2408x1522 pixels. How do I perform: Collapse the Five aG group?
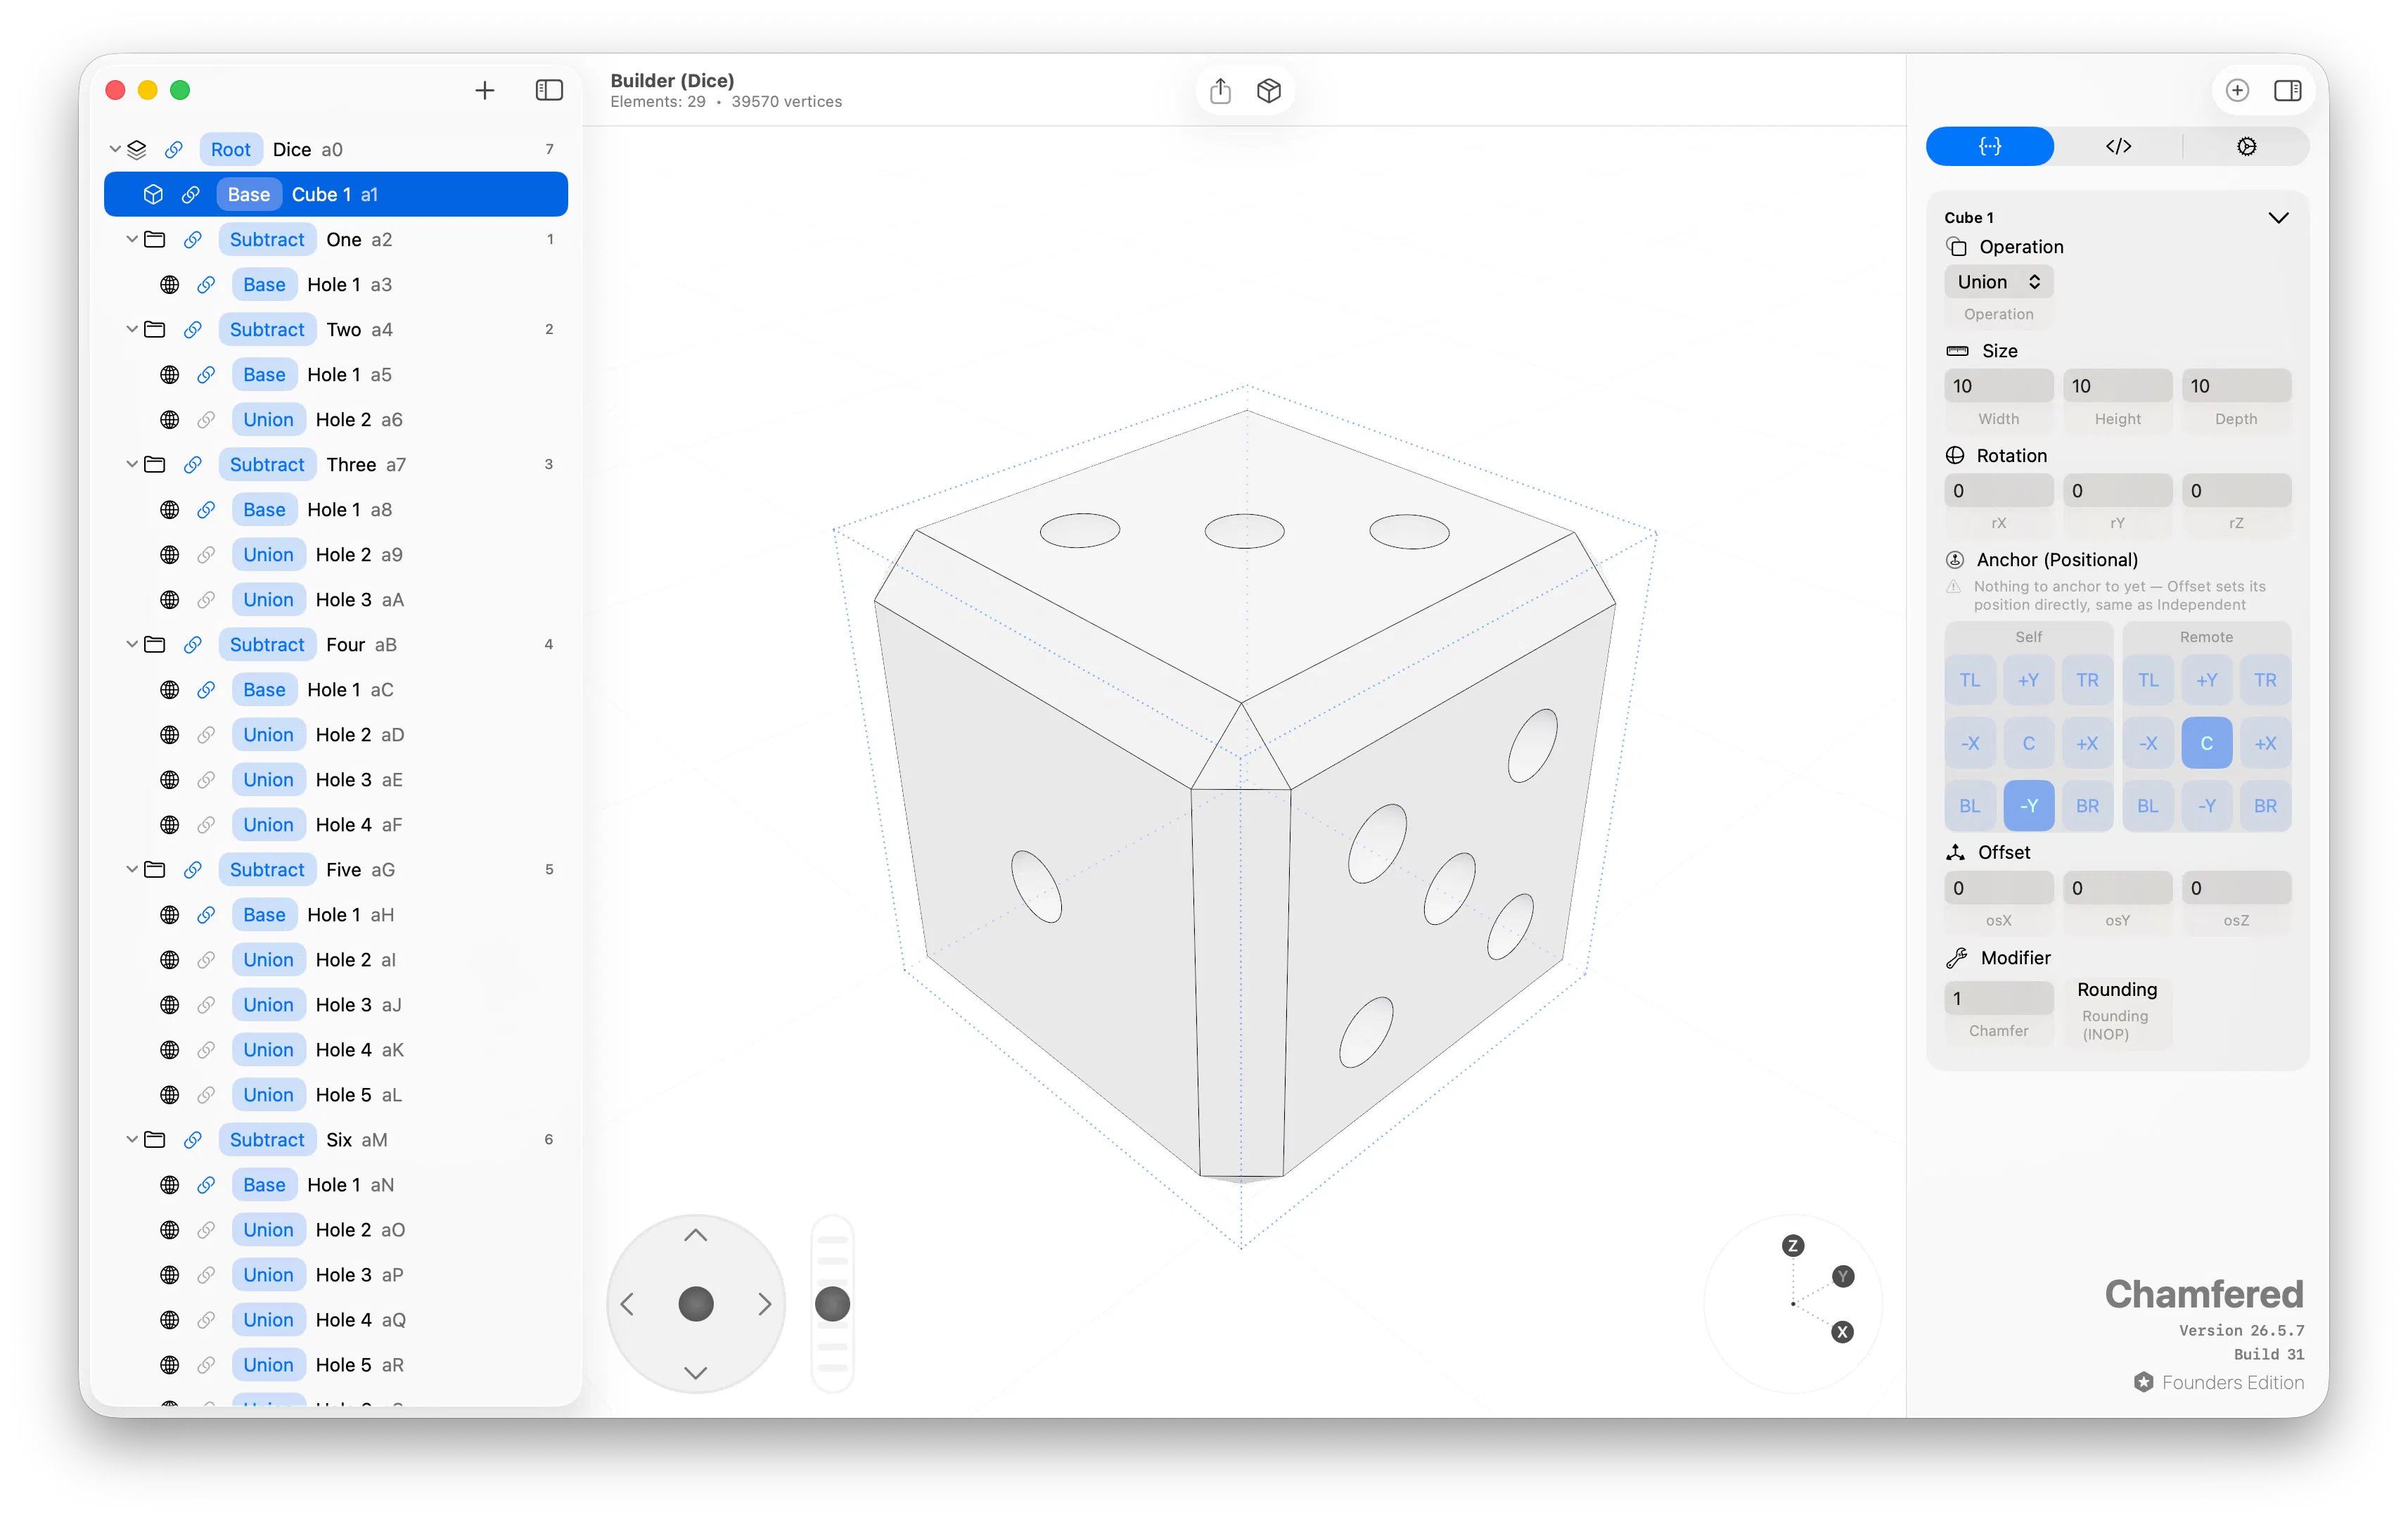point(131,869)
